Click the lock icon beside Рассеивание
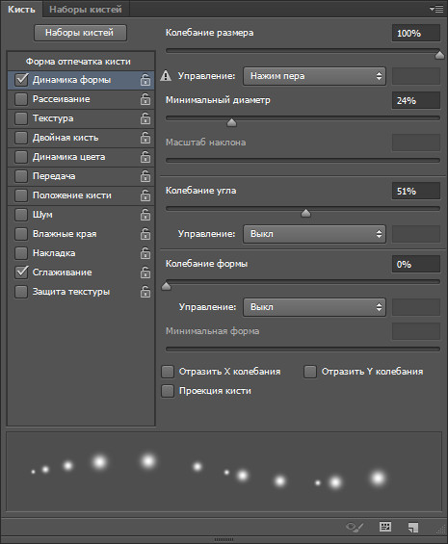The width and height of the screenshot is (448, 544). [145, 99]
